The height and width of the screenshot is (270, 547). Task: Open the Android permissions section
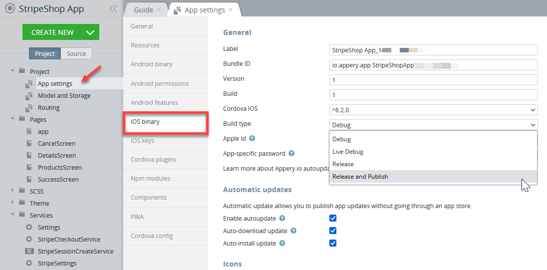166,83
